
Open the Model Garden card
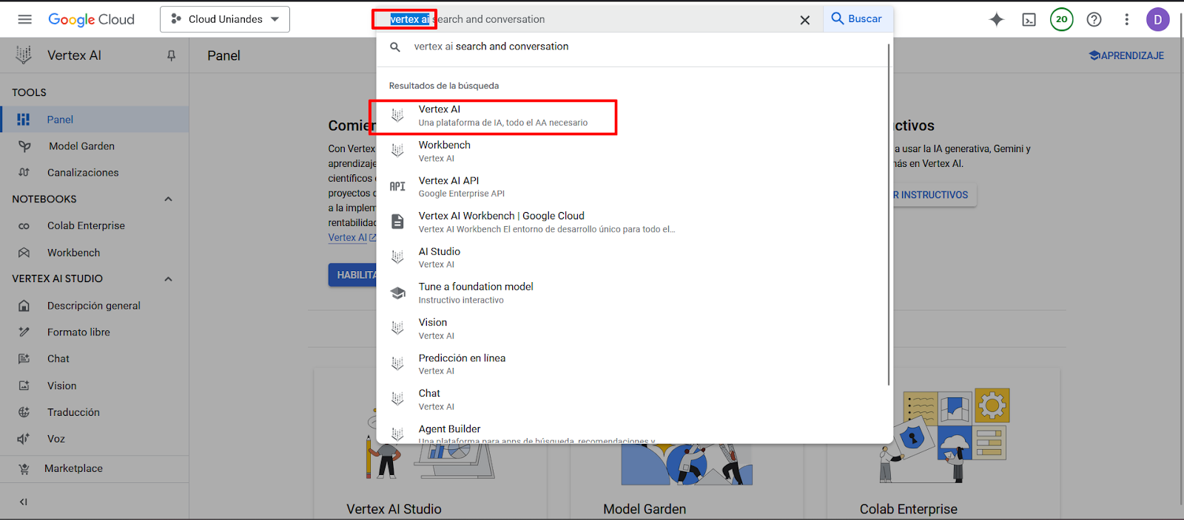pyautogui.click(x=687, y=480)
